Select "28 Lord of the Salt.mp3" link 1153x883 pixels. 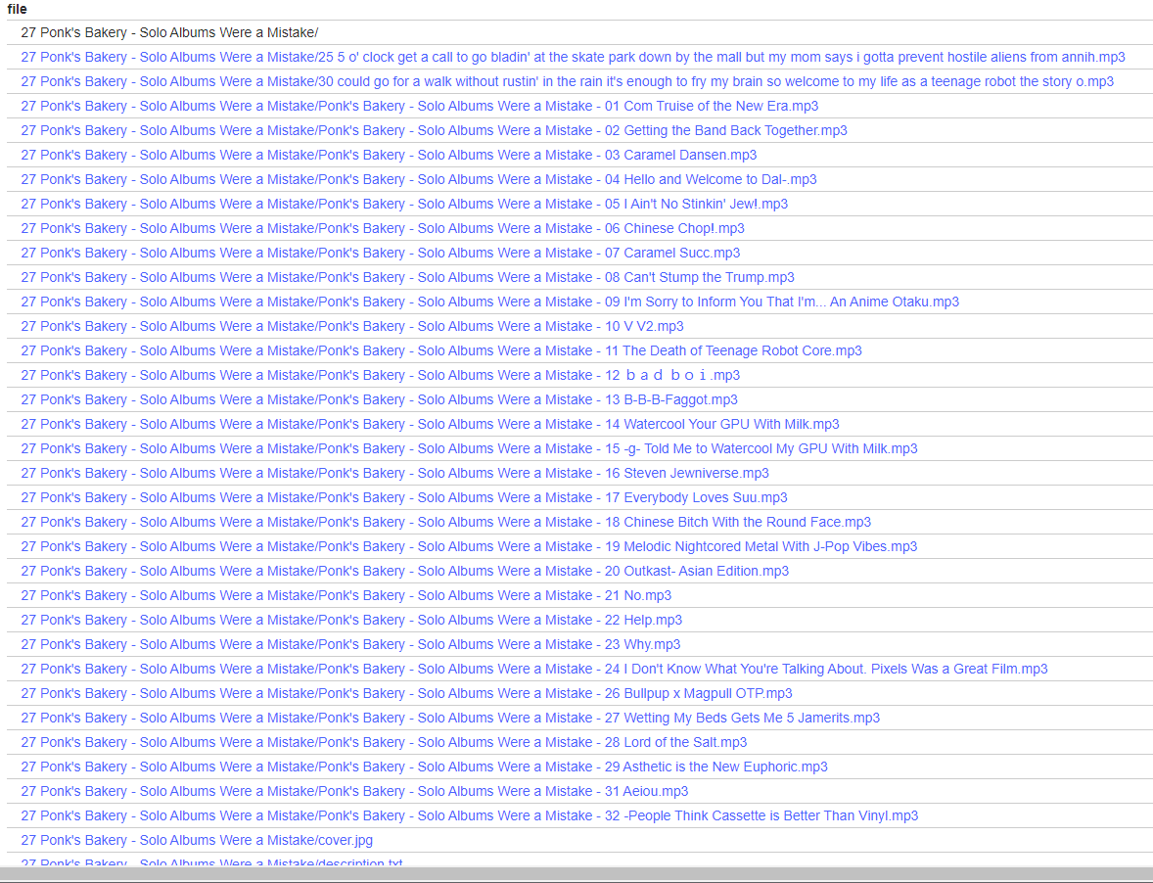[x=384, y=743]
